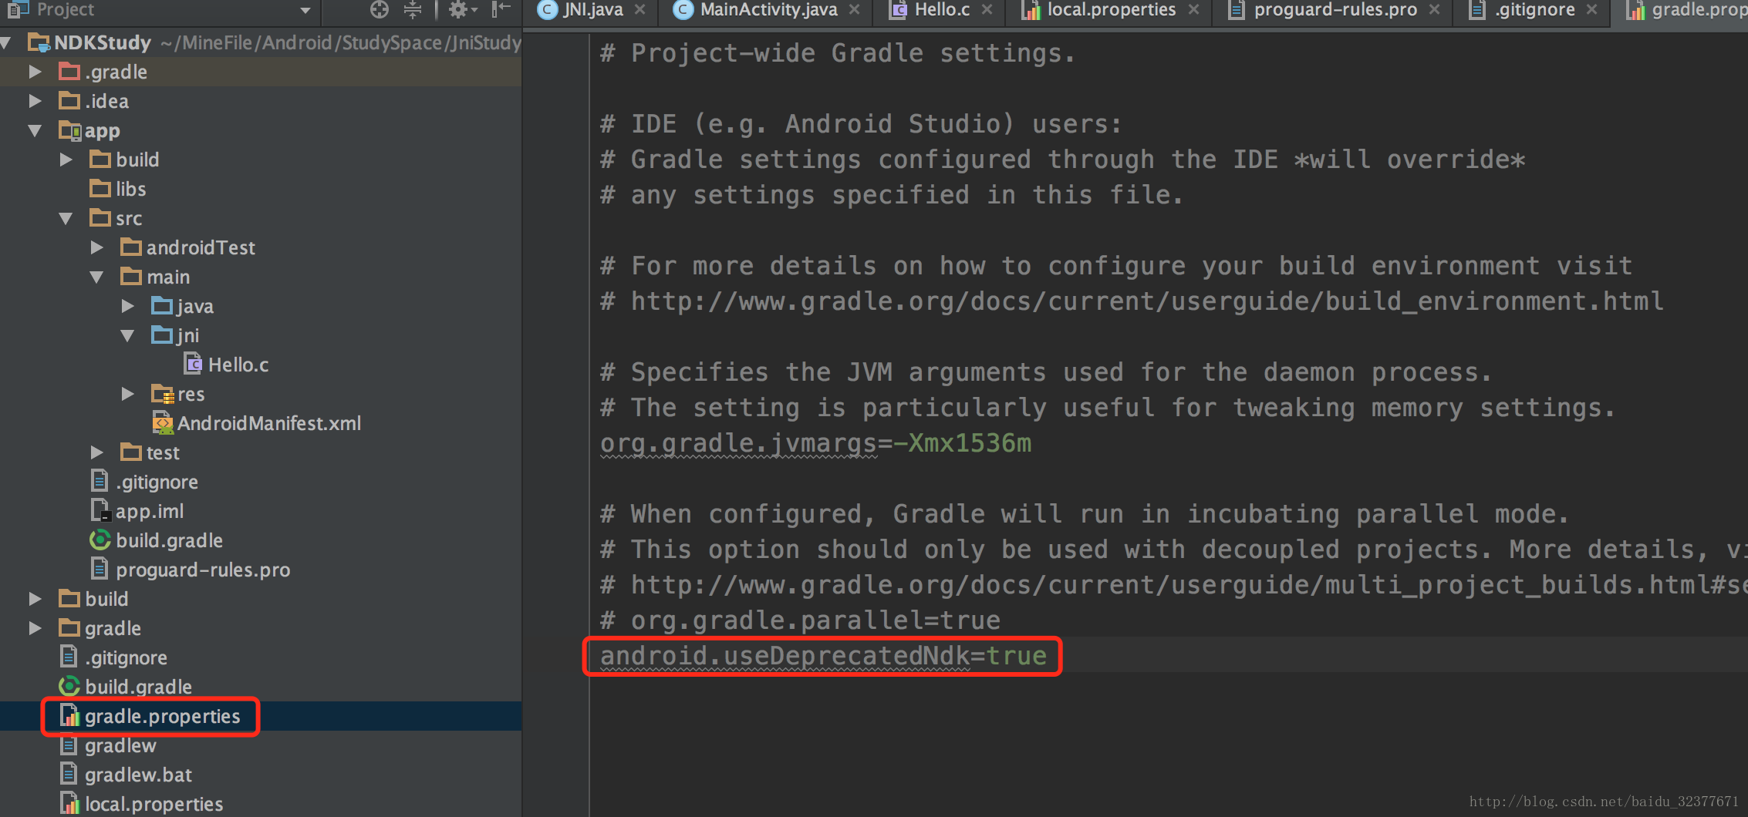Click the android.useDeprecatedNdk=true line
Screen dimensions: 1748x817
coord(823,656)
